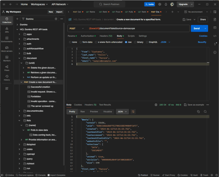The image size is (219, 177).
Task: Switch to the Test Results tab
Action: coord(105,105)
